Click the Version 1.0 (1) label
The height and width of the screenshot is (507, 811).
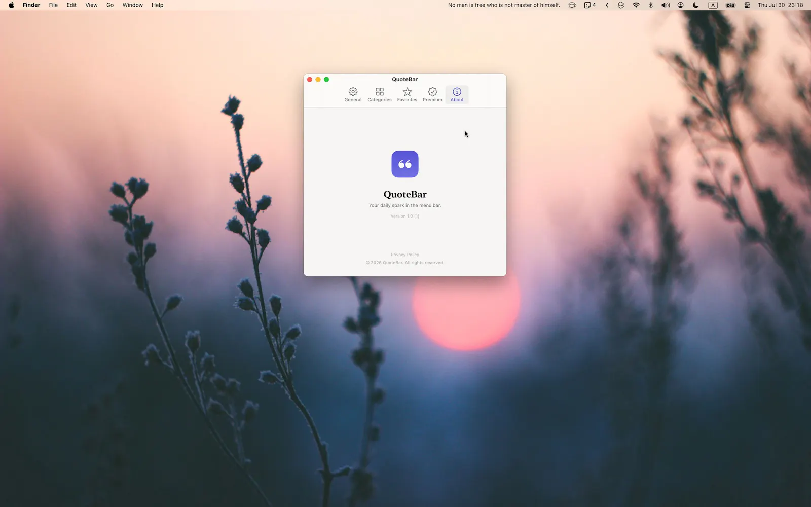(x=405, y=216)
